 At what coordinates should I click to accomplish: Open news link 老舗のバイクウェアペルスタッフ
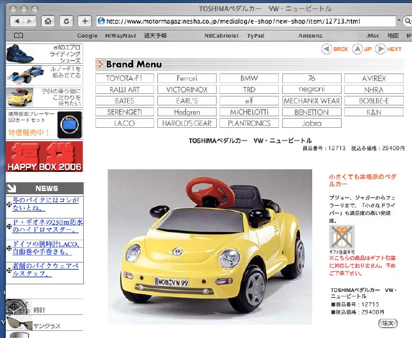[x=45, y=270]
